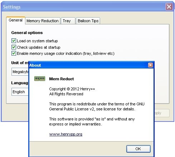175x157 pixels.
Task: Close the Settings window
Action: pyautogui.click(x=169, y=7)
